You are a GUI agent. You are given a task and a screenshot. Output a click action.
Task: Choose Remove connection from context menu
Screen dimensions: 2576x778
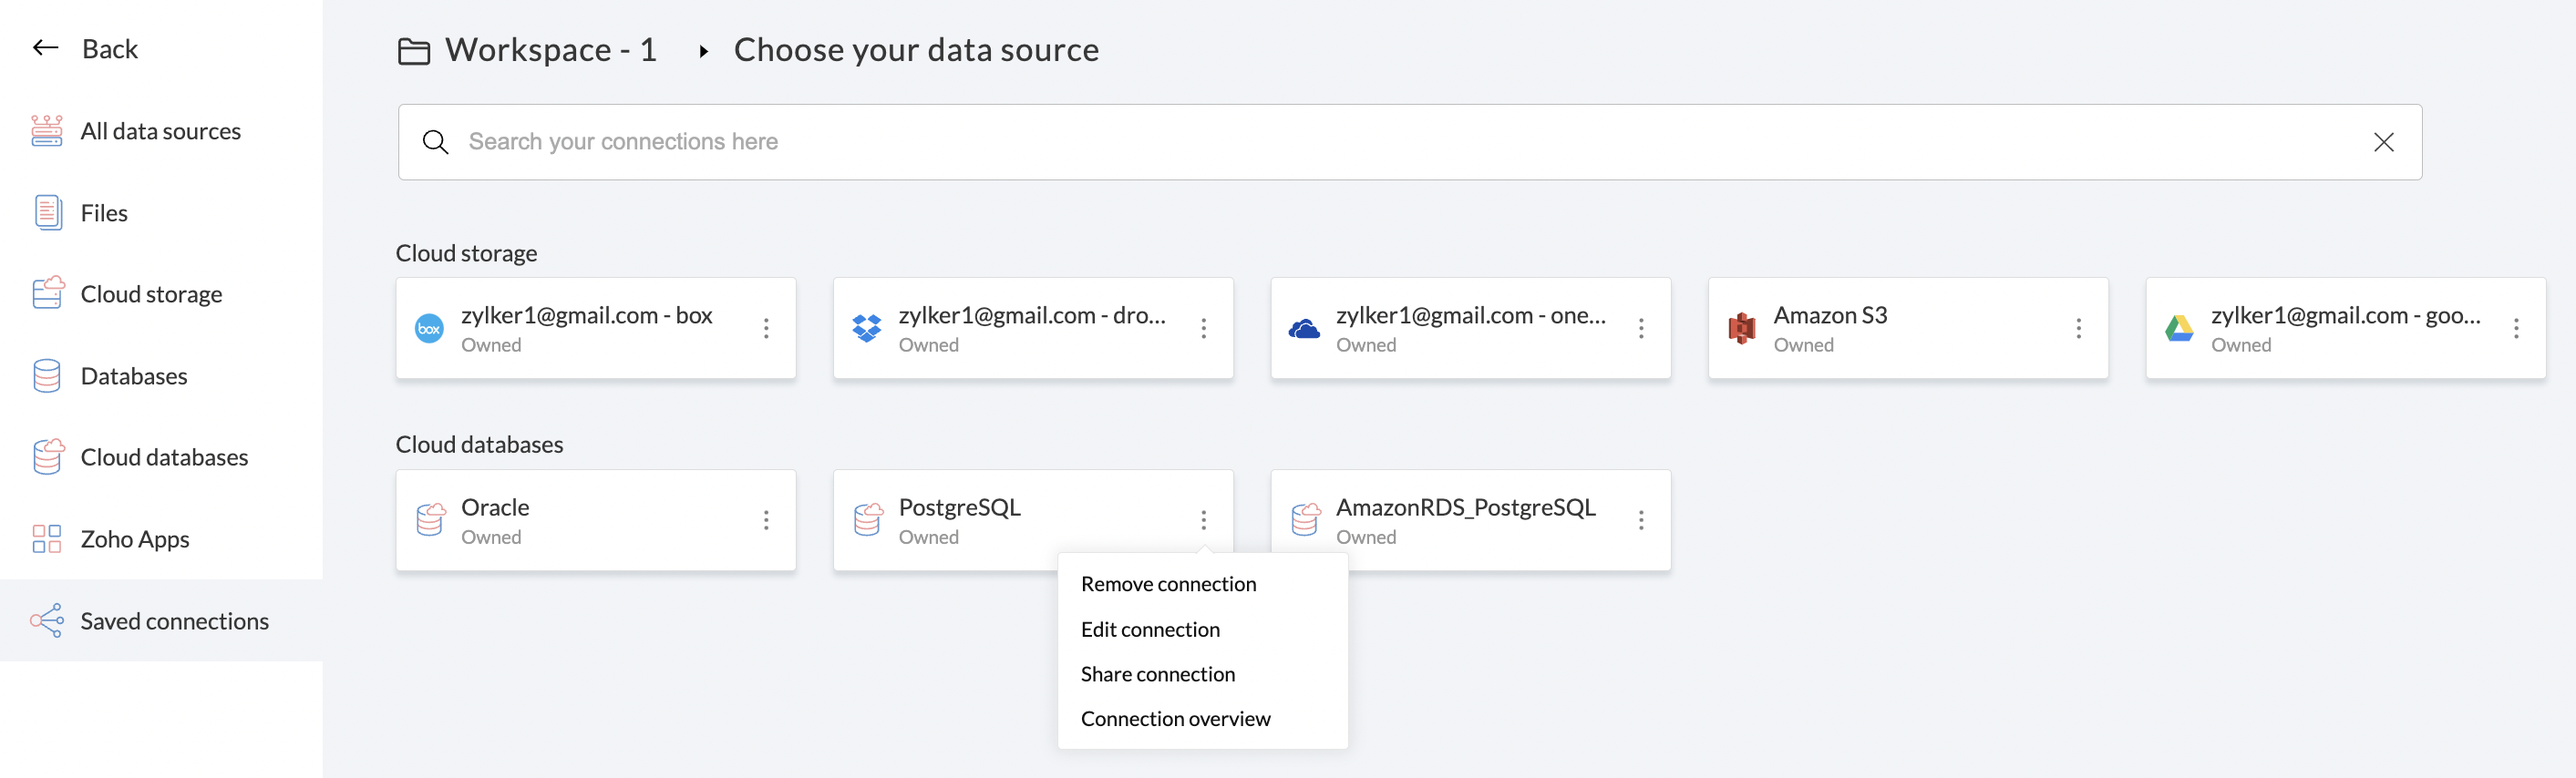[1168, 584]
